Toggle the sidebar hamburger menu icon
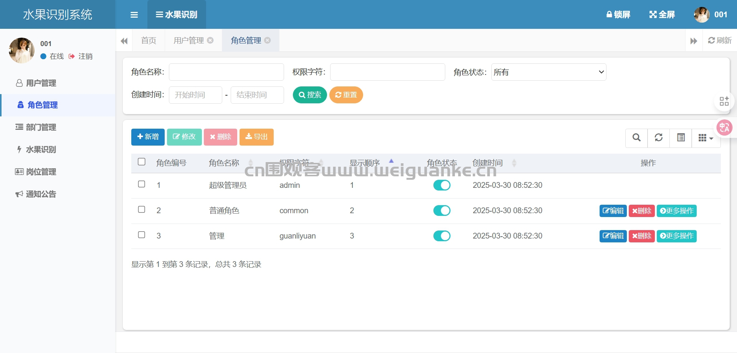Screen dimensions: 737x353 tap(134, 15)
